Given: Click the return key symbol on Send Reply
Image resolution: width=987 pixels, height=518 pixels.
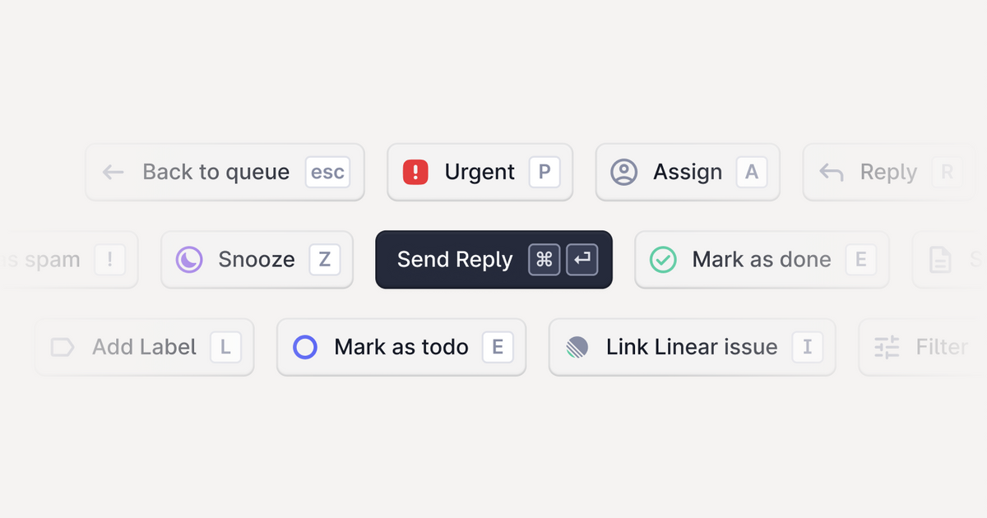Looking at the screenshot, I should click(x=582, y=259).
